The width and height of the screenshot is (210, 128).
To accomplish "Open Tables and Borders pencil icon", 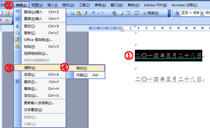I will tap(121, 13).
